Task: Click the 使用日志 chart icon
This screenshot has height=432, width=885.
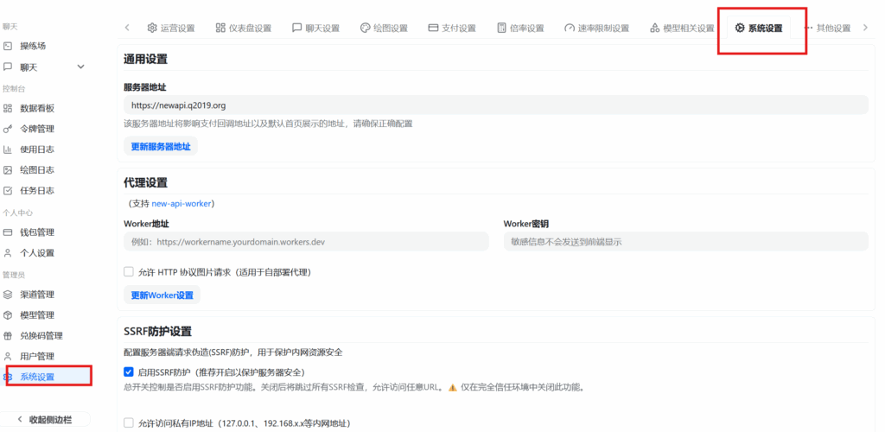Action: (x=8, y=149)
